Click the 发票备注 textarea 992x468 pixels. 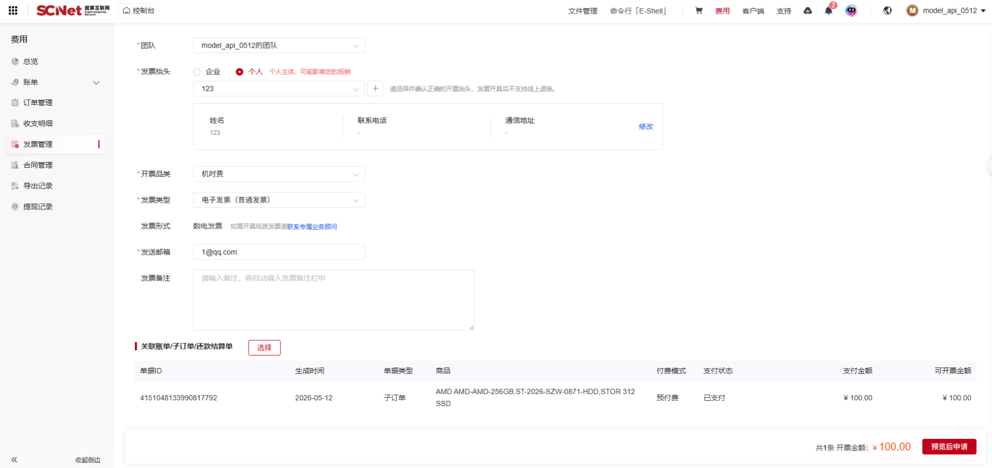[333, 300]
